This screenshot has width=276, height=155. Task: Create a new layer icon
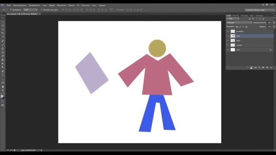pos(267,68)
